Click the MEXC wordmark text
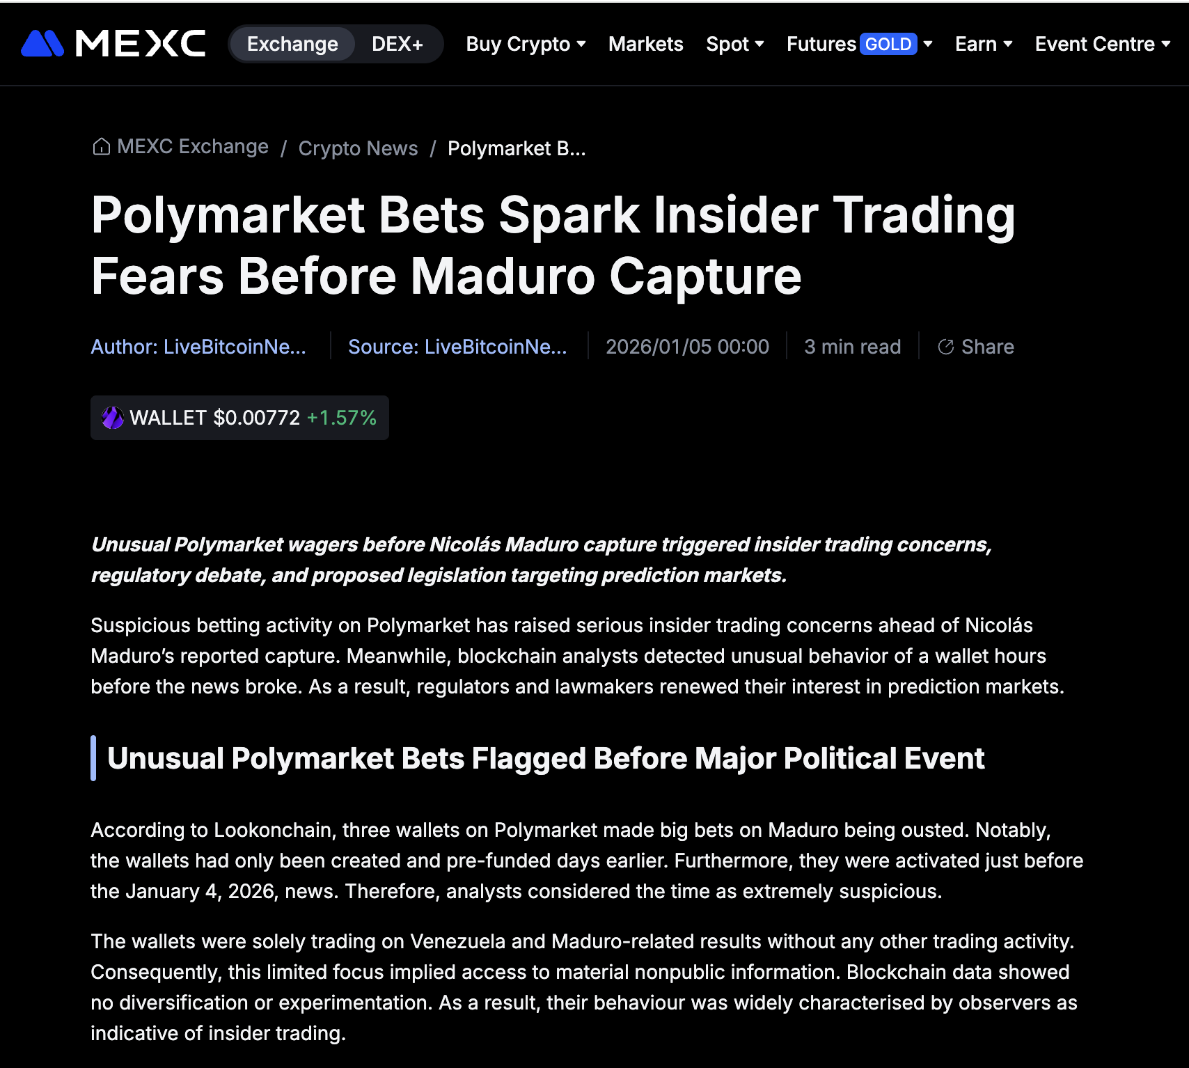The image size is (1189, 1068). click(141, 44)
